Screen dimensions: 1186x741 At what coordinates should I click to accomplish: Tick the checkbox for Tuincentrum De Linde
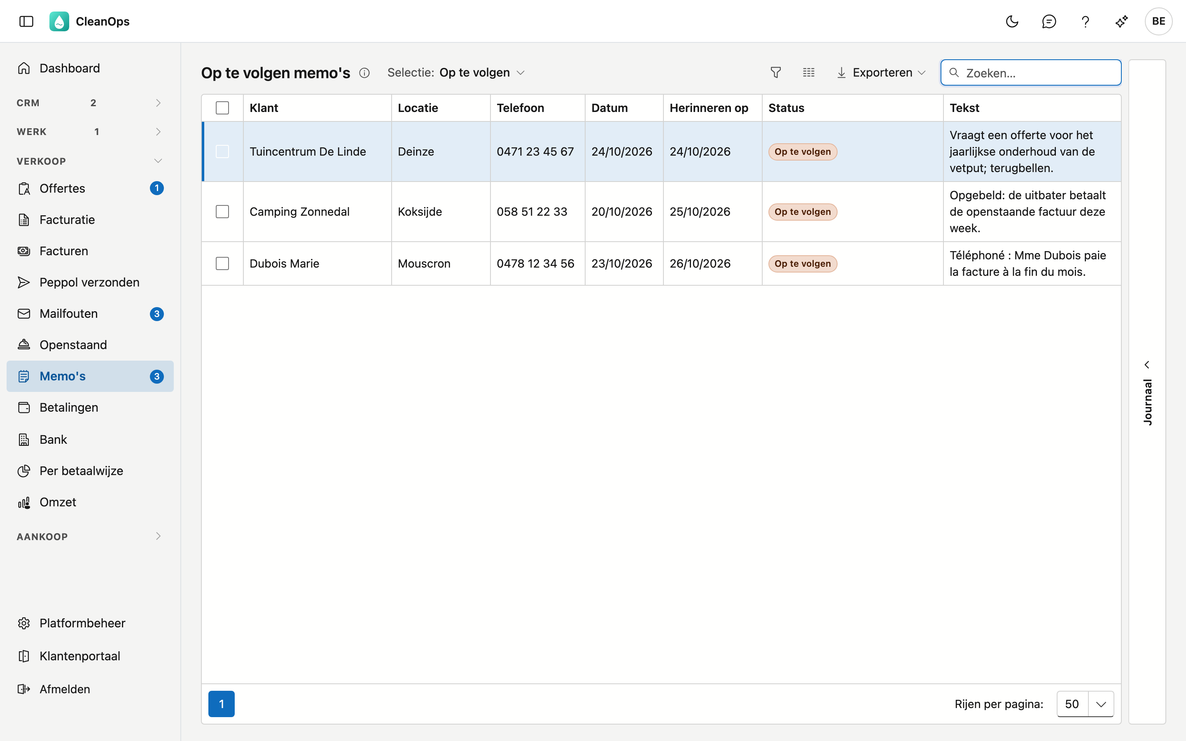click(222, 151)
